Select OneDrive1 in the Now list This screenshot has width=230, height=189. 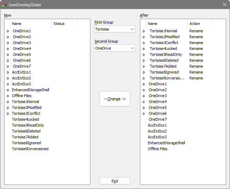pyautogui.click(x=22, y=31)
